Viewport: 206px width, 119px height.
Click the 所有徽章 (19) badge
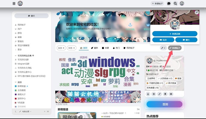click(x=153, y=88)
